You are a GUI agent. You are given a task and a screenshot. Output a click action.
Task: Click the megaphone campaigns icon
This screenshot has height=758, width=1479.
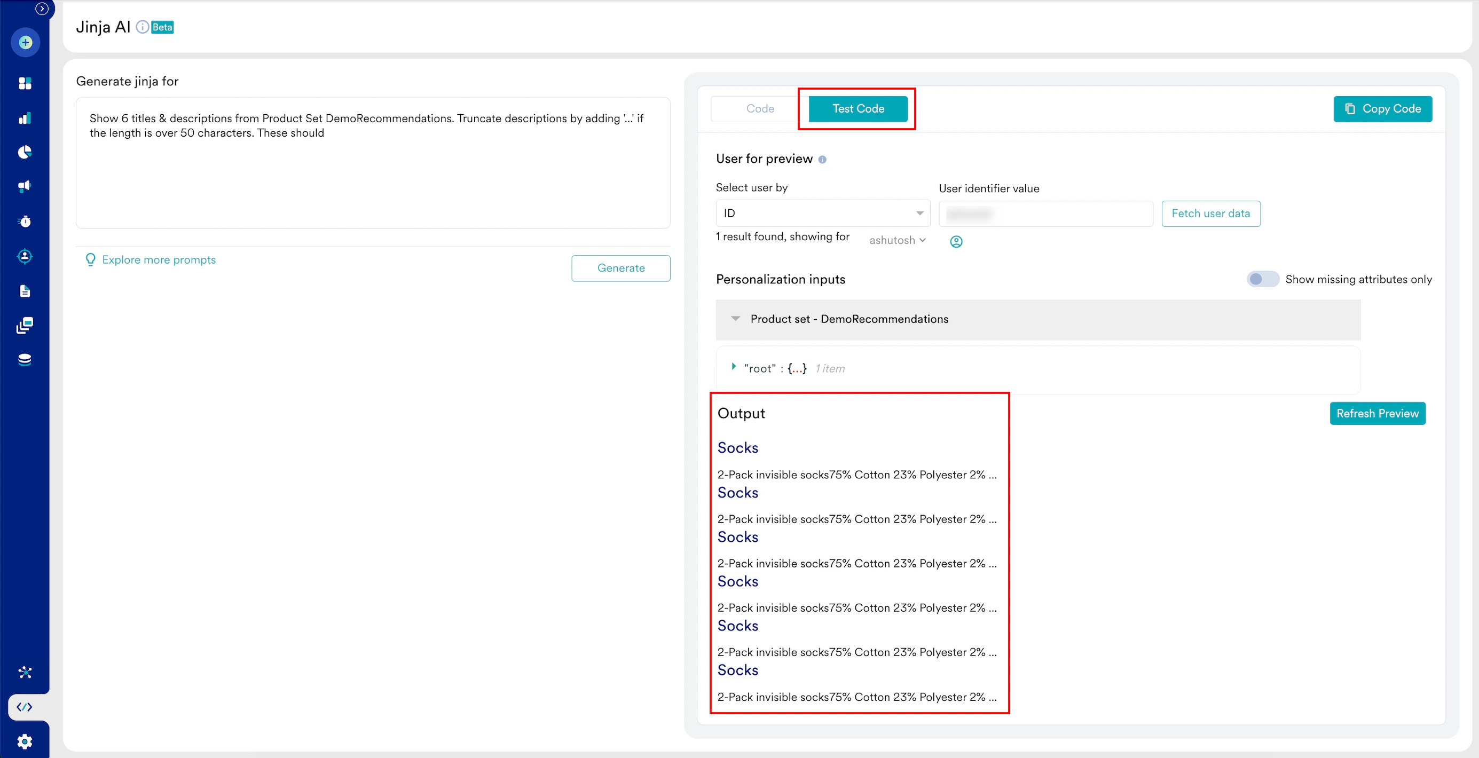(x=25, y=186)
